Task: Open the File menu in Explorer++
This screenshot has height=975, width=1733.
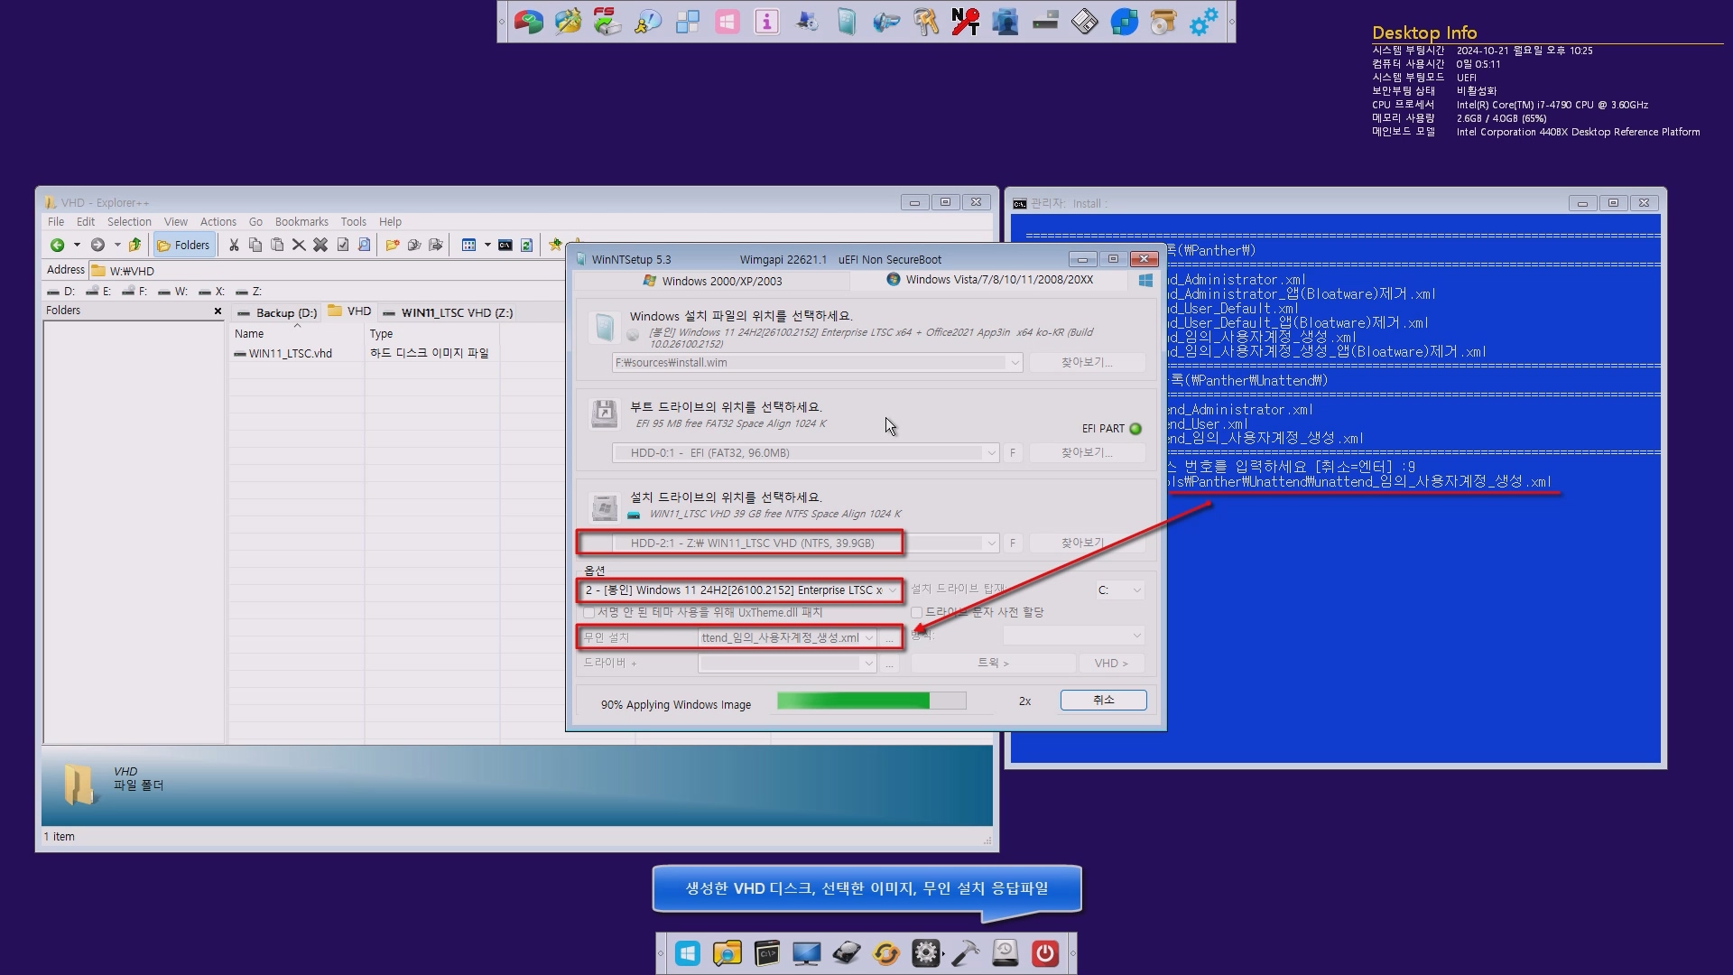Action: pos(56,221)
